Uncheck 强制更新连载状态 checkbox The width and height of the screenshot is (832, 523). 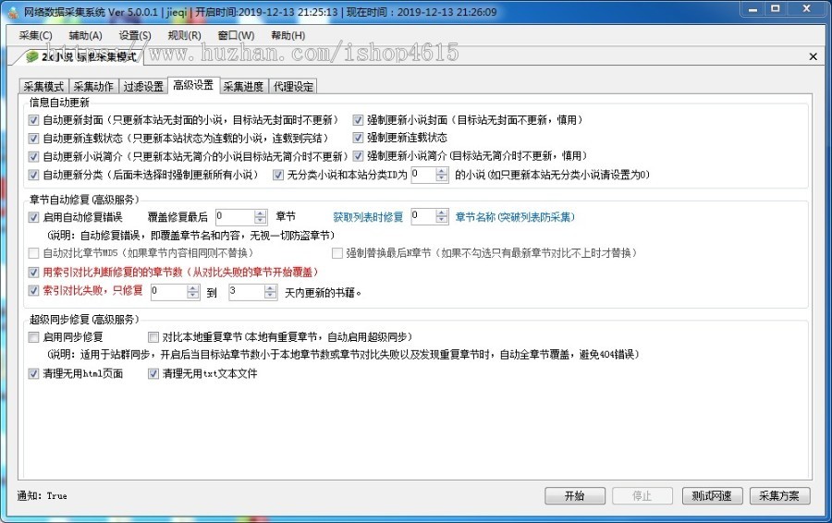(358, 138)
